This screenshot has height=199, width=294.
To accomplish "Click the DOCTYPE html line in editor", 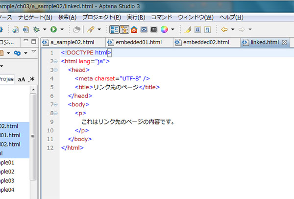I will 86,53.
